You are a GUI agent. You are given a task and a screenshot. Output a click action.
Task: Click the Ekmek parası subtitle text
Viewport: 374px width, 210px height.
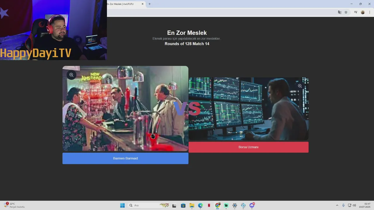(x=187, y=38)
